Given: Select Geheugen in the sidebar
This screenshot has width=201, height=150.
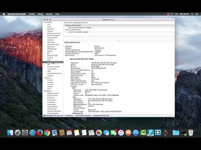Looking at the screenshot, I should coord(51,42).
